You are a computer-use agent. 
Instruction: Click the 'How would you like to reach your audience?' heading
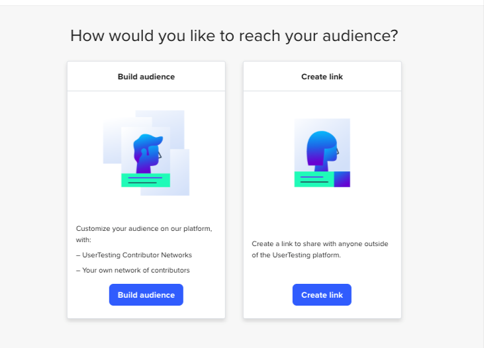(234, 36)
